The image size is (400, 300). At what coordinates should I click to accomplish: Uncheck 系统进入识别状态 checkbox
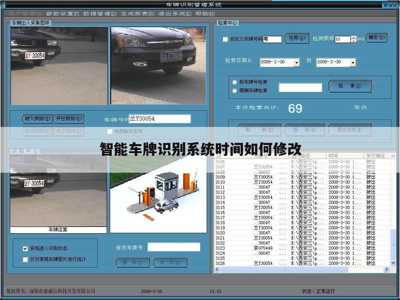coord(25,248)
